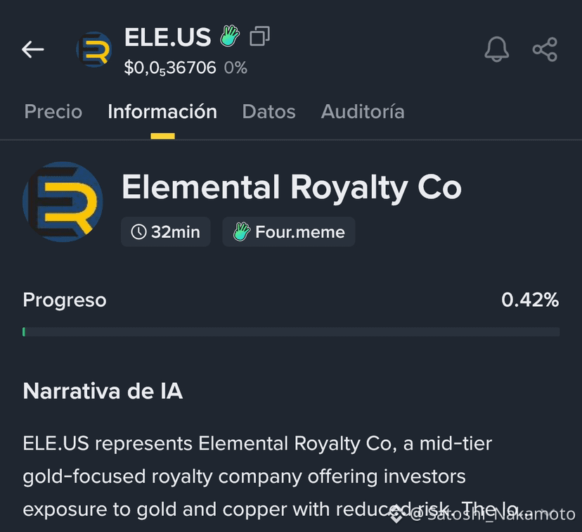Tap the hand icon in Four.meme badge
The width and height of the screenshot is (582, 532).
click(242, 232)
